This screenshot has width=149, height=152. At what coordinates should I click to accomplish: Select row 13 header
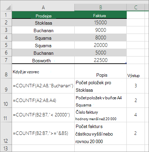pyautogui.click(x=6, y=148)
